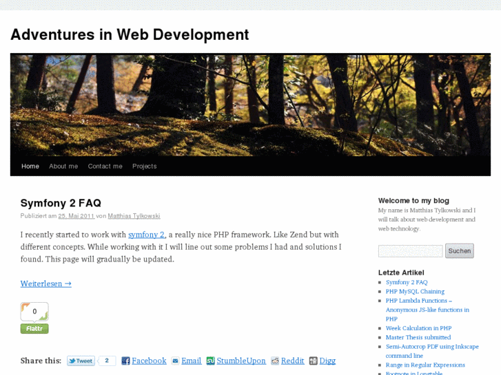Click Weiterlesen to read more

pyautogui.click(x=46, y=283)
